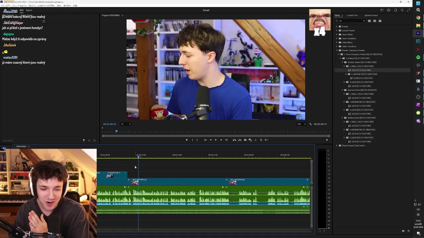Open Google Chrome from the taskbar
This screenshot has height=238, width=424.
tap(418, 18)
